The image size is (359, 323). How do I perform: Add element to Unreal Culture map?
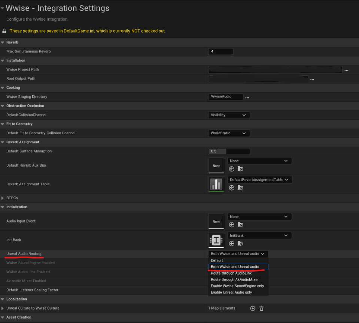point(253,308)
